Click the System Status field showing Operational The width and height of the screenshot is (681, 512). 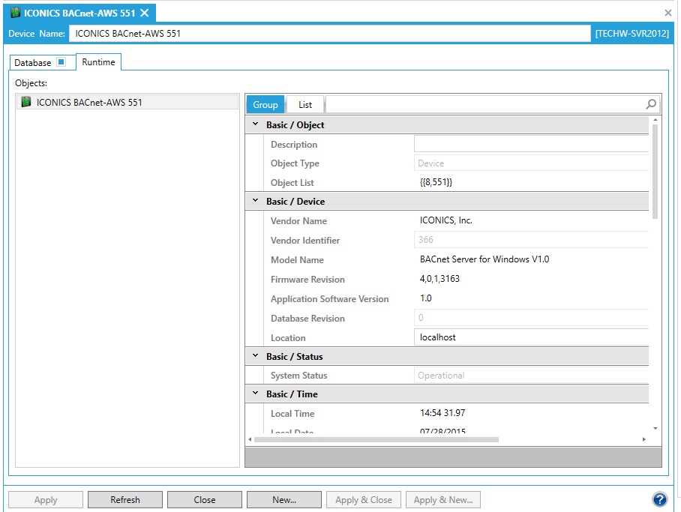click(x=532, y=376)
